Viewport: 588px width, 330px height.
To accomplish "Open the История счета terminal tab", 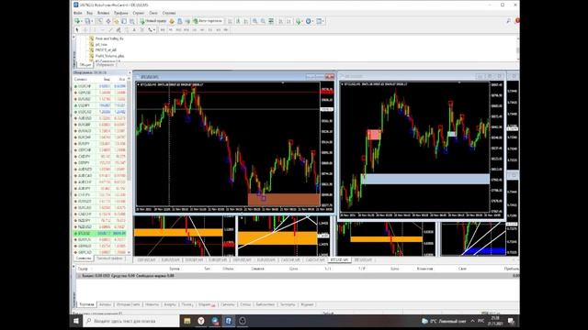I will coord(129,304).
